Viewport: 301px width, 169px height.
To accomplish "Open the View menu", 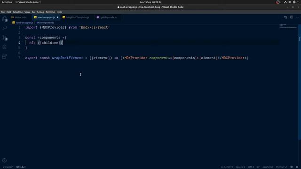I will [x=27, y=12].
